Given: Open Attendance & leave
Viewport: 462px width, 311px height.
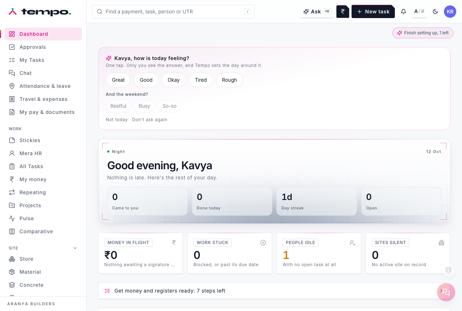Looking at the screenshot, I should (x=43, y=86).
